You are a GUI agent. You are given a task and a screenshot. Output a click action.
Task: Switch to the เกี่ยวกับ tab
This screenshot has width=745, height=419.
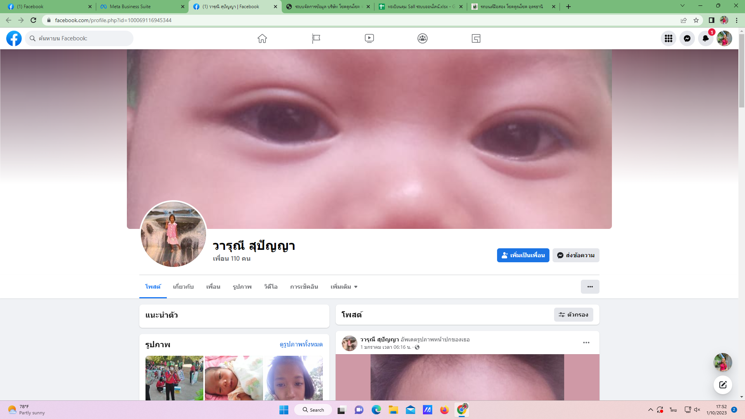183,287
